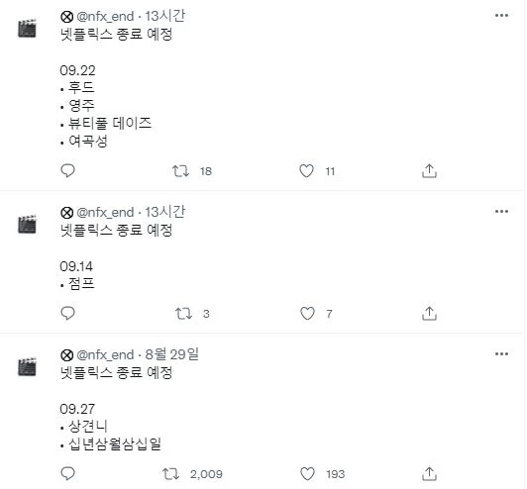Open more options on the 09.22 tweet
Viewport: 527px width, 489px height.
[501, 16]
